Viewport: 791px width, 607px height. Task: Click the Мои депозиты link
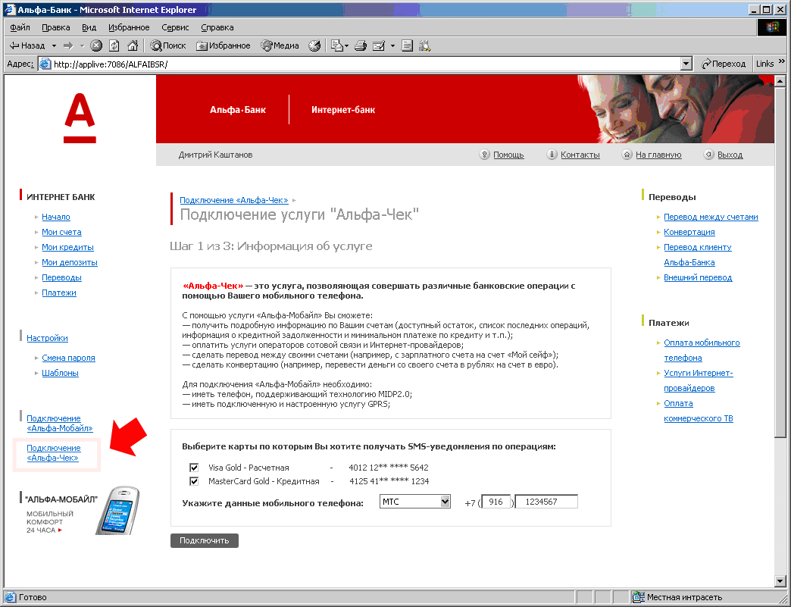coord(70,262)
